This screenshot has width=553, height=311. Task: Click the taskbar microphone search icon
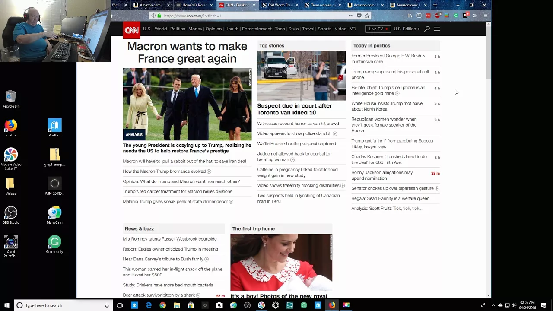[x=107, y=305]
